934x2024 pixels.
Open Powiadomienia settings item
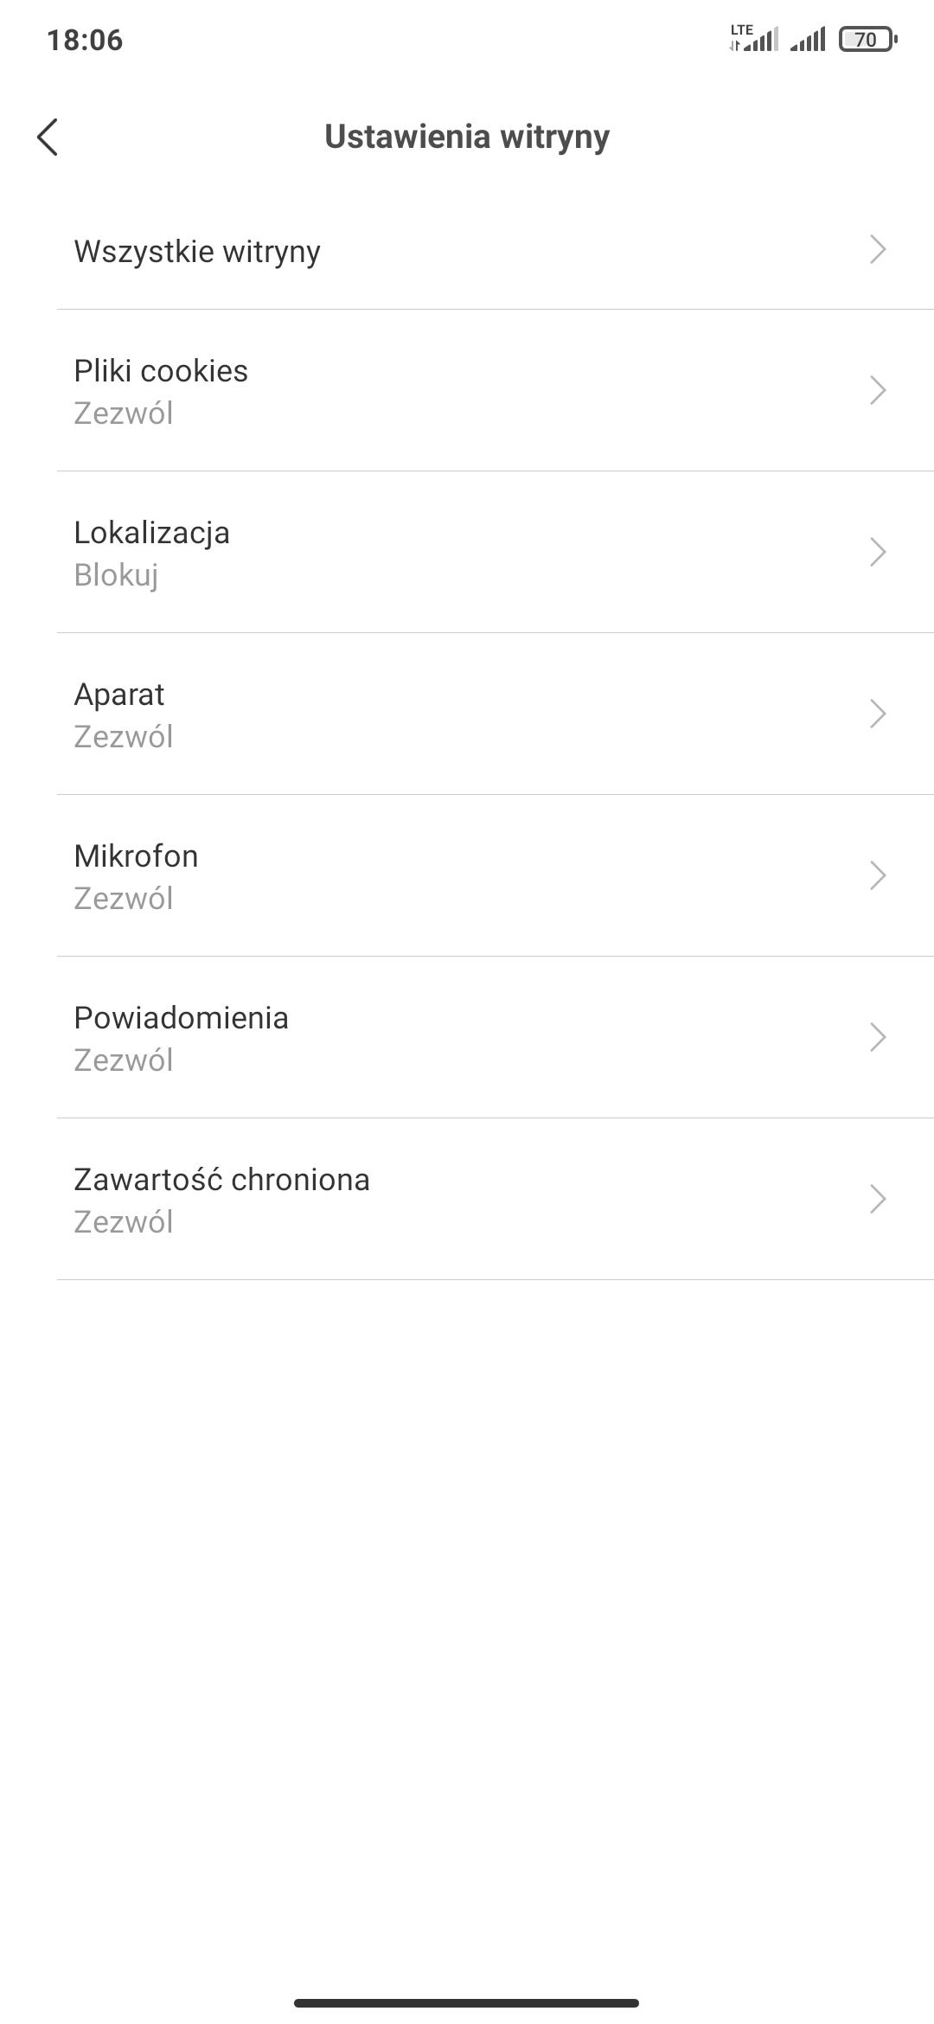182,1018
